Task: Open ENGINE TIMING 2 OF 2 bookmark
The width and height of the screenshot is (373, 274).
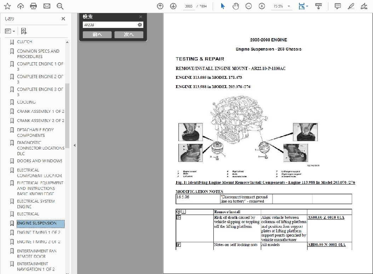Action: coord(39,242)
